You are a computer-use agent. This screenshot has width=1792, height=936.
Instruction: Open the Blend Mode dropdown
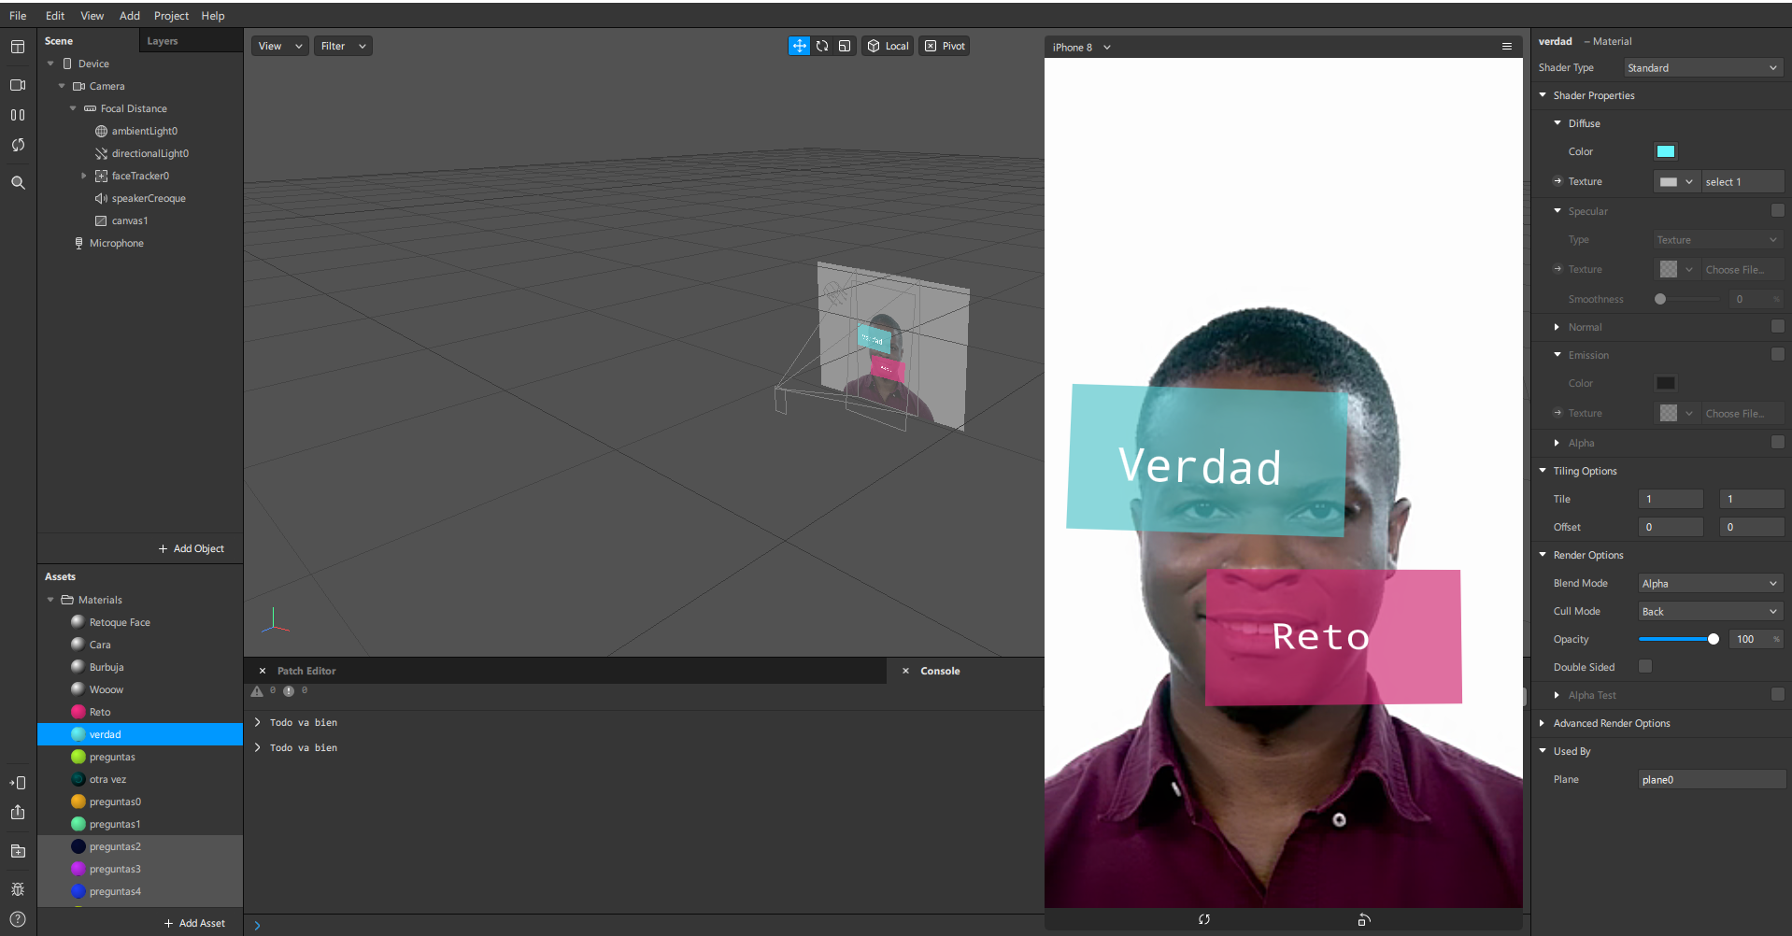click(1710, 584)
